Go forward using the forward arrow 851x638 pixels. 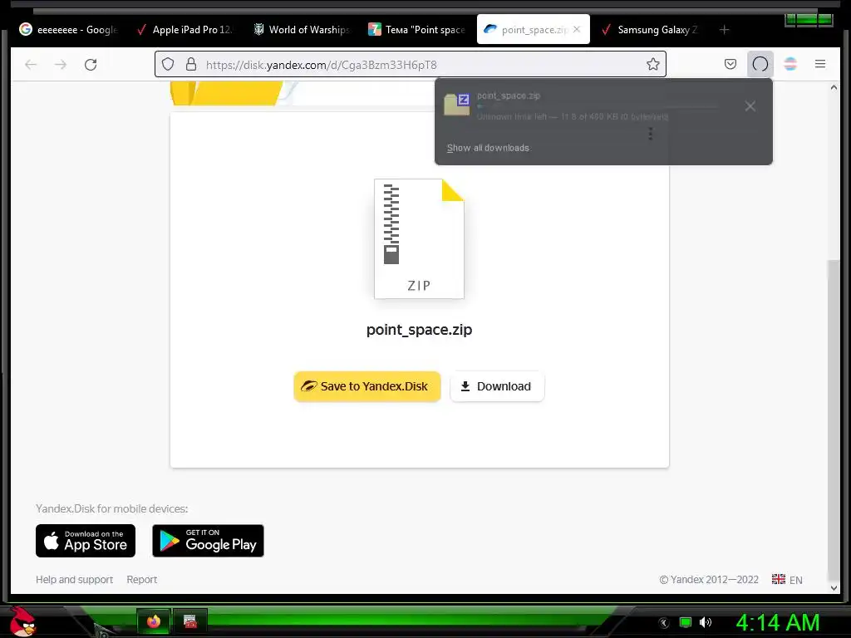(x=61, y=65)
